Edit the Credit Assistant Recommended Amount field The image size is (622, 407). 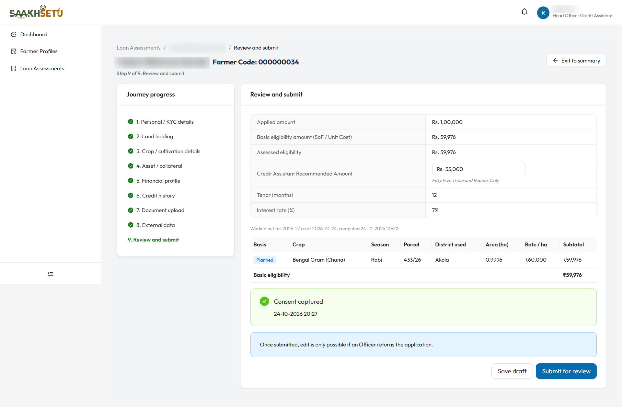478,169
